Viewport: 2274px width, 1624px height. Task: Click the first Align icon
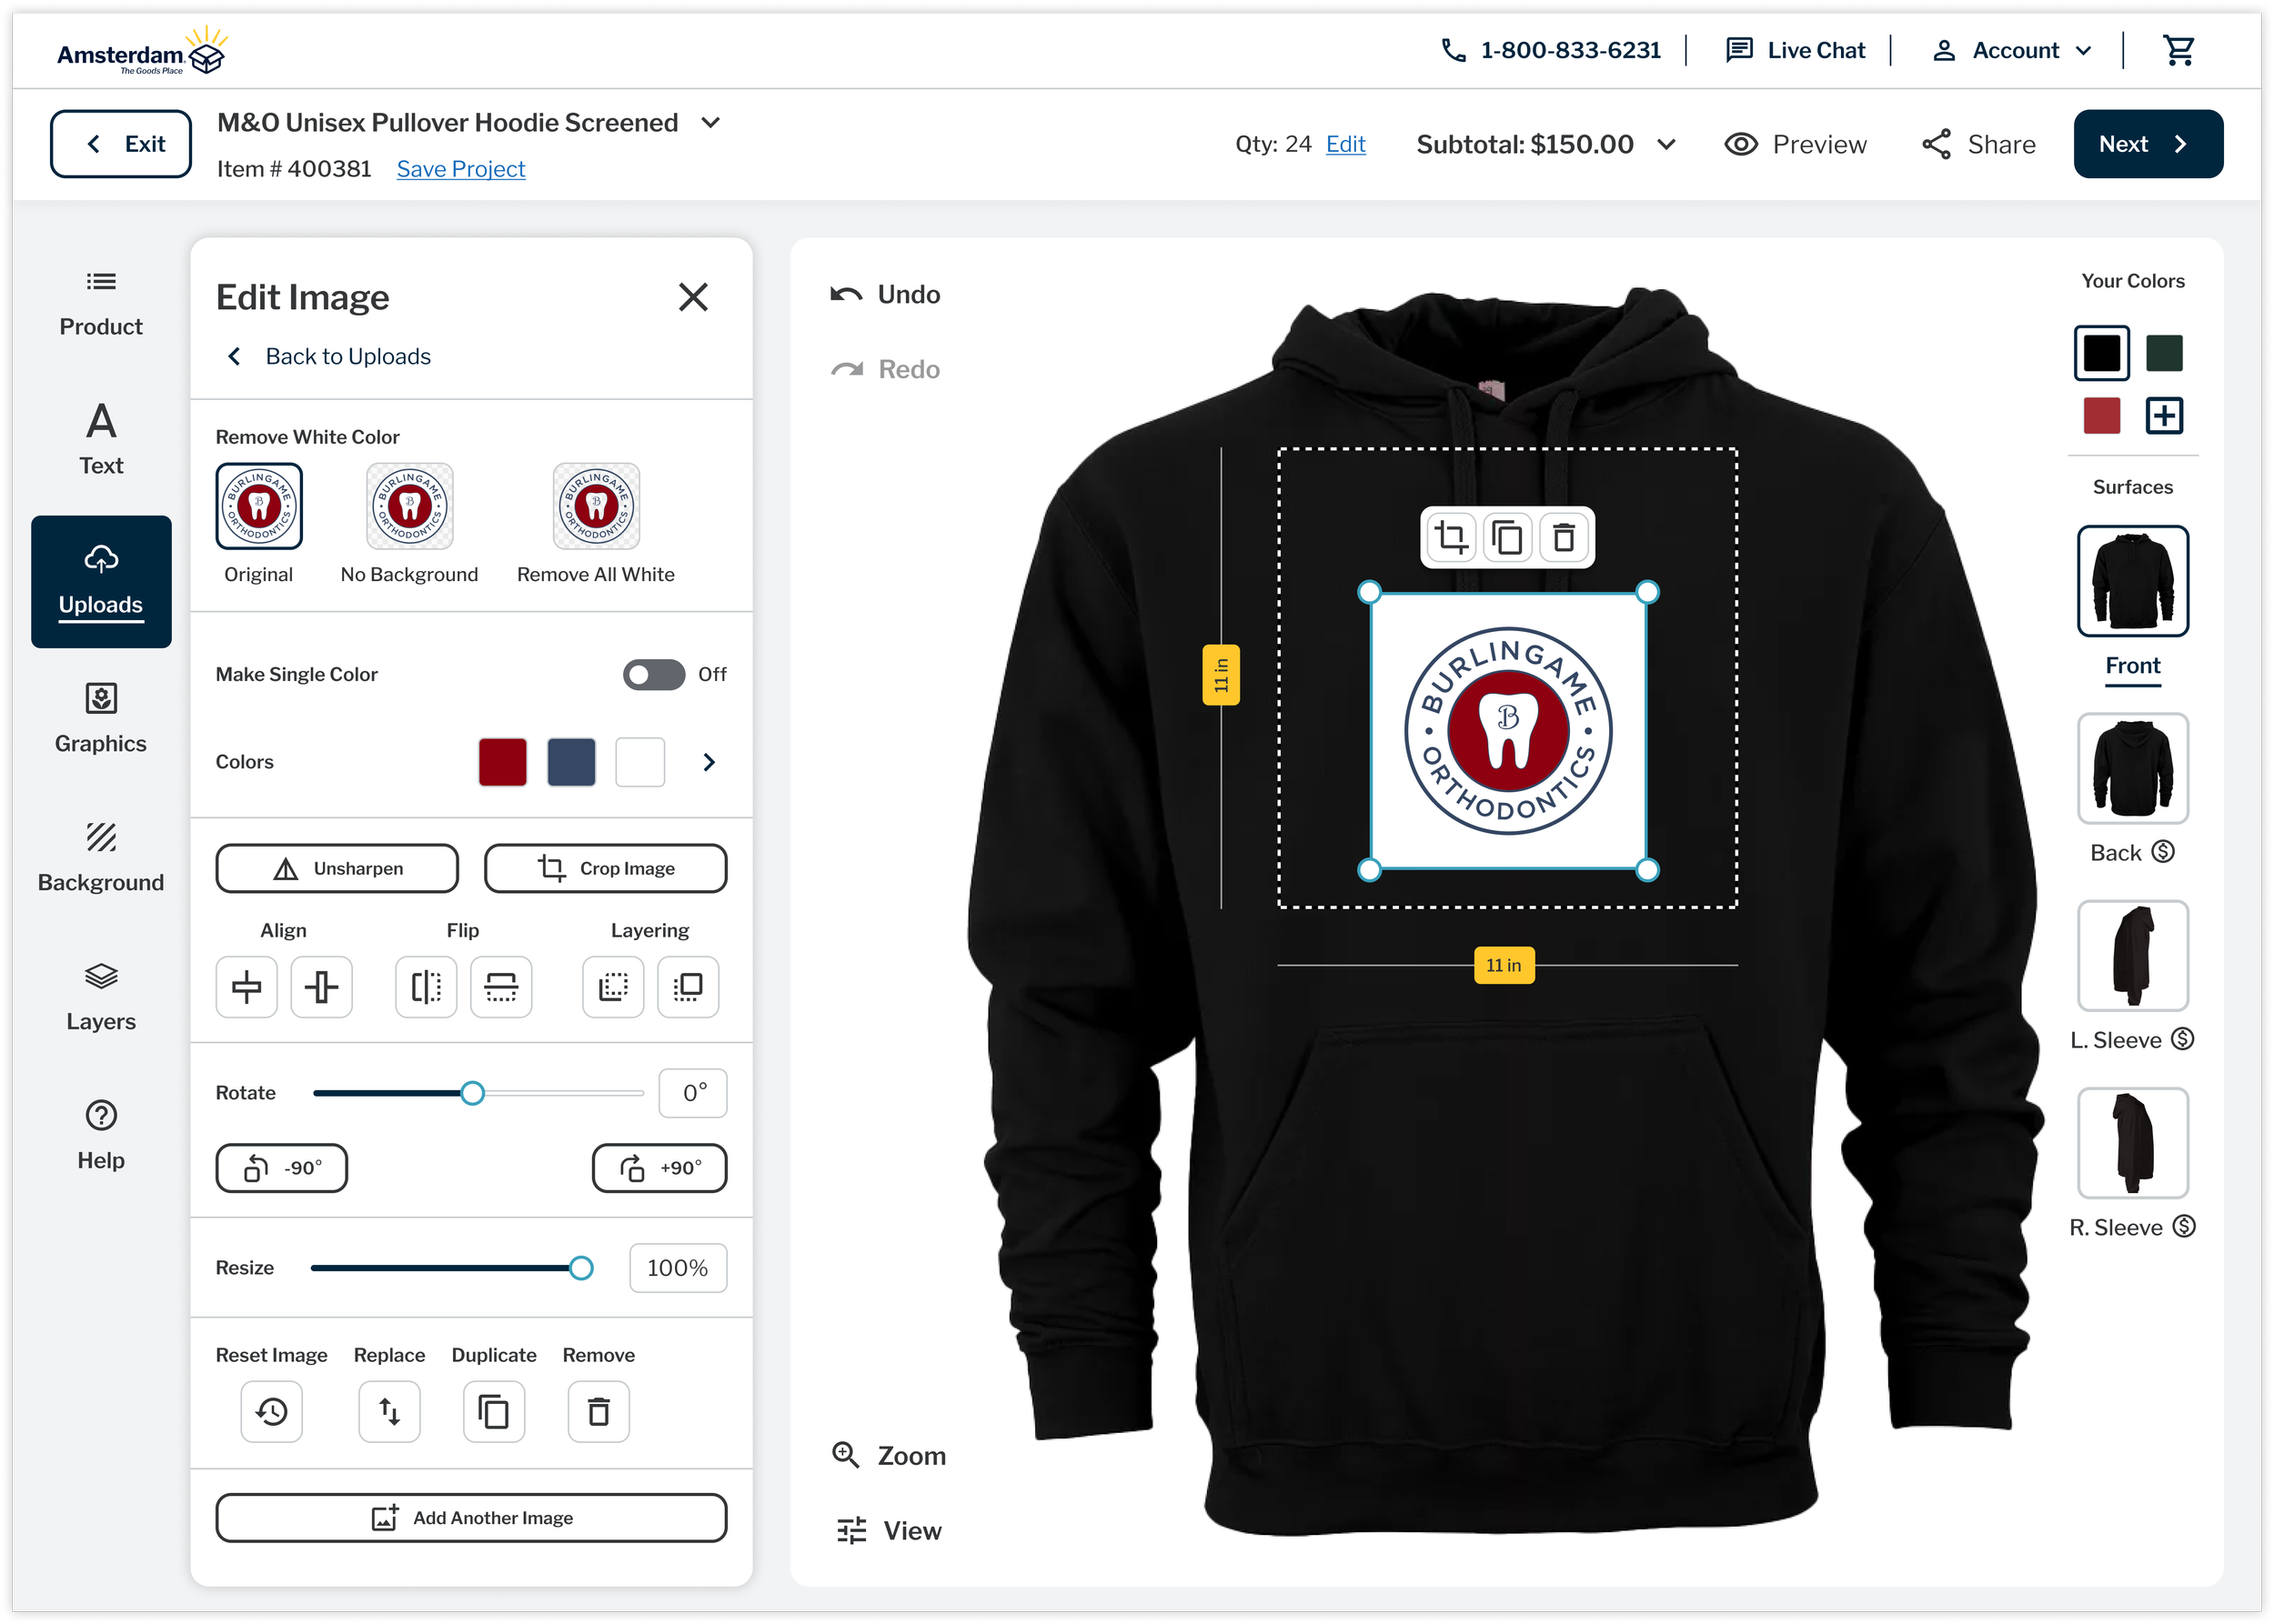tap(247, 987)
